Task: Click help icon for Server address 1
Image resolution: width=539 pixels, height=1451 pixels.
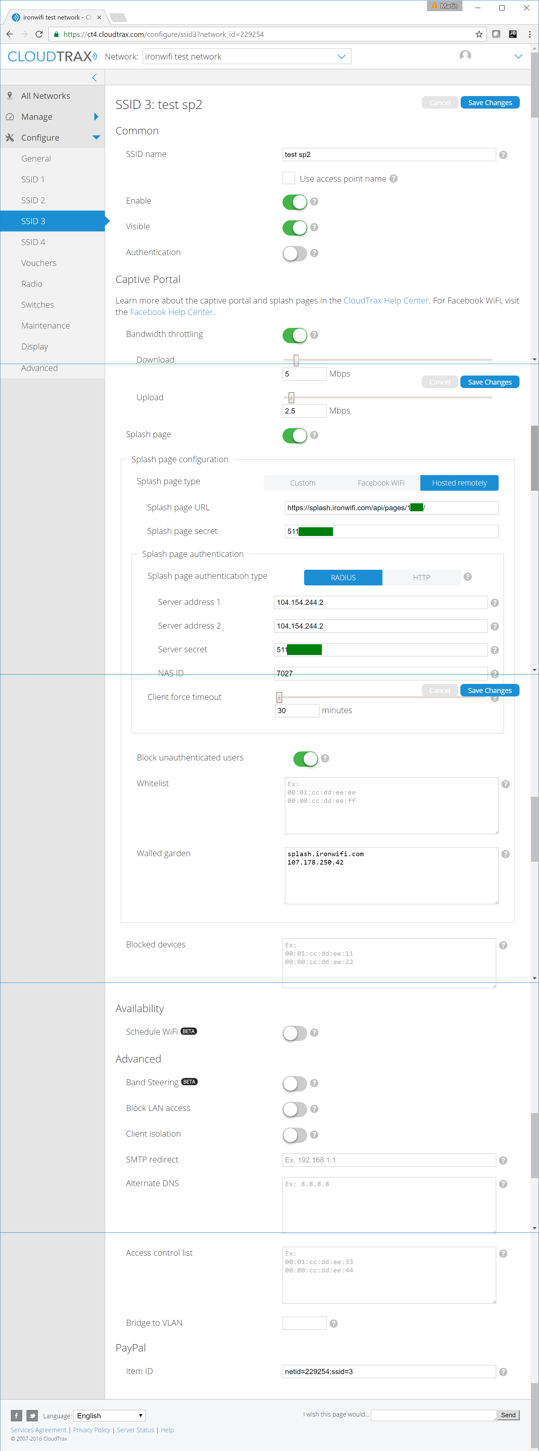Action: 494,603
